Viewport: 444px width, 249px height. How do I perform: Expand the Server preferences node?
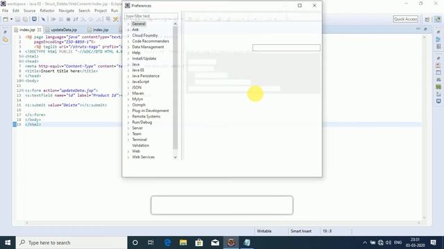click(x=128, y=128)
